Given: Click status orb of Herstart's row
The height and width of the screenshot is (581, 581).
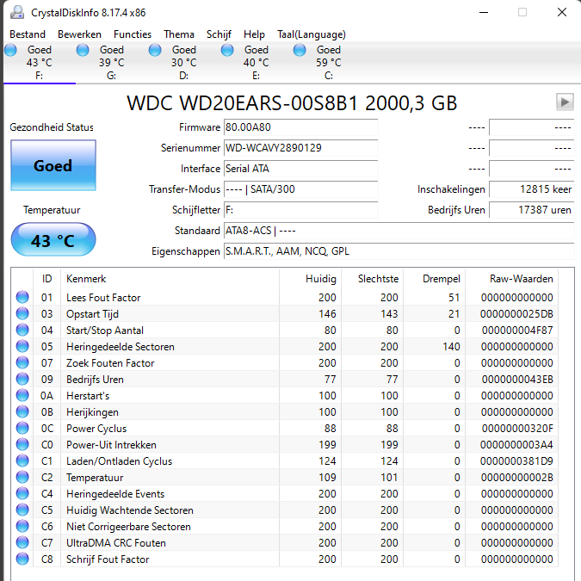Looking at the screenshot, I should tap(22, 395).
